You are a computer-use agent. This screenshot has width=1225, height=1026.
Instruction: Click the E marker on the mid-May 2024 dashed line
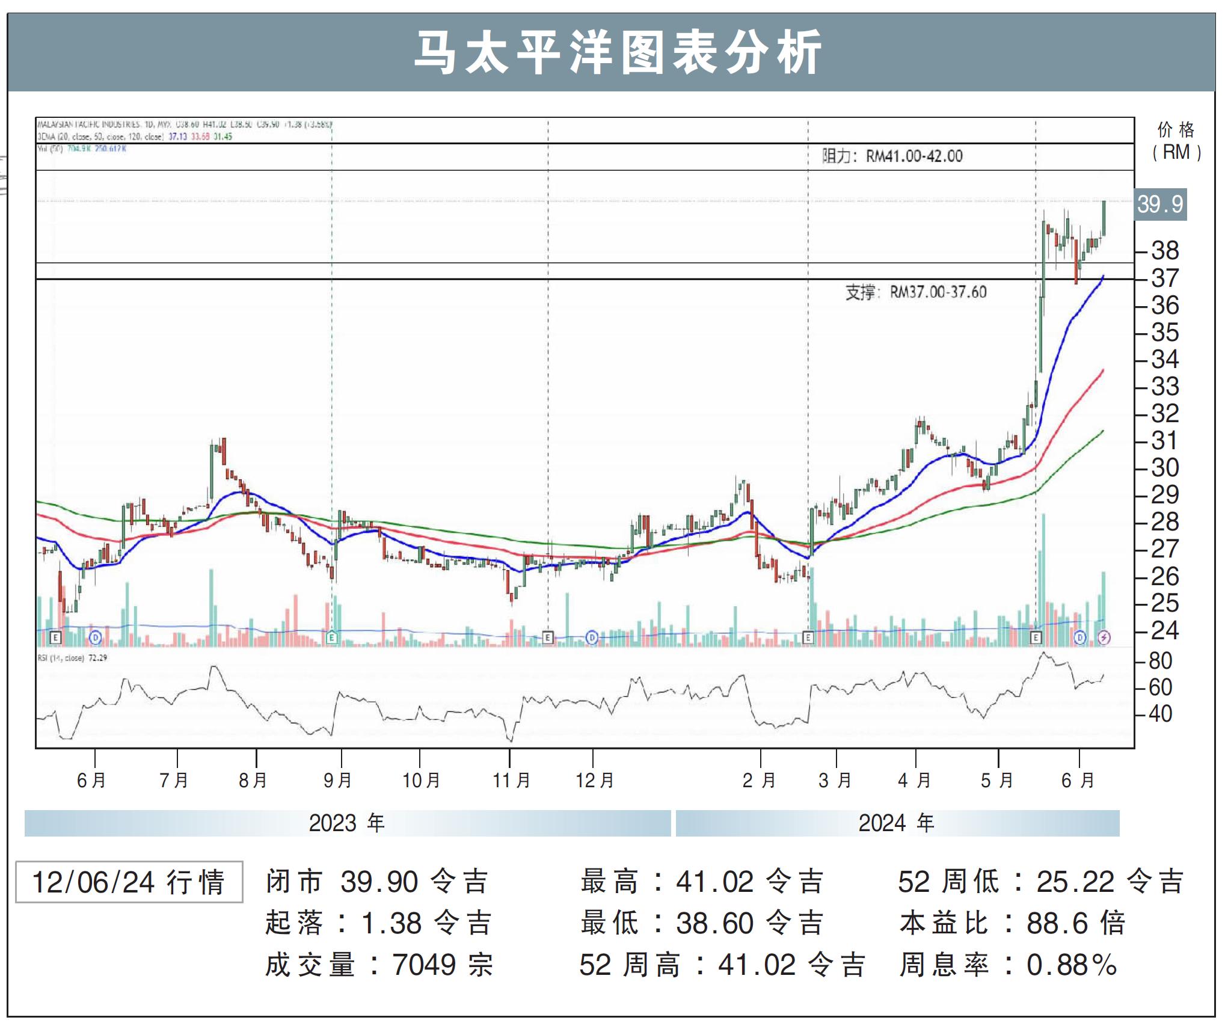(x=1036, y=637)
